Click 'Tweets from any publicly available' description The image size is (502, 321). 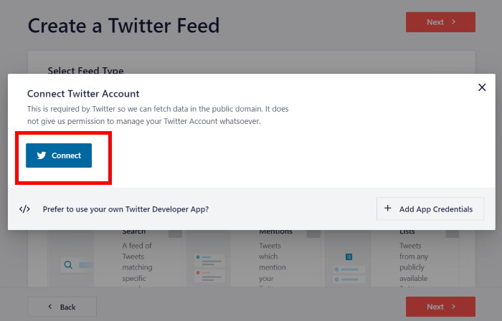tap(414, 262)
